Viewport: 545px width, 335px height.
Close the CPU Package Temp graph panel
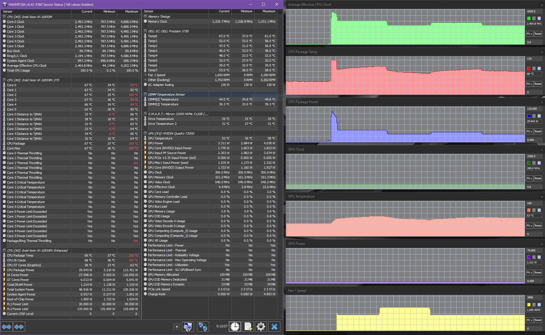click(x=542, y=52)
